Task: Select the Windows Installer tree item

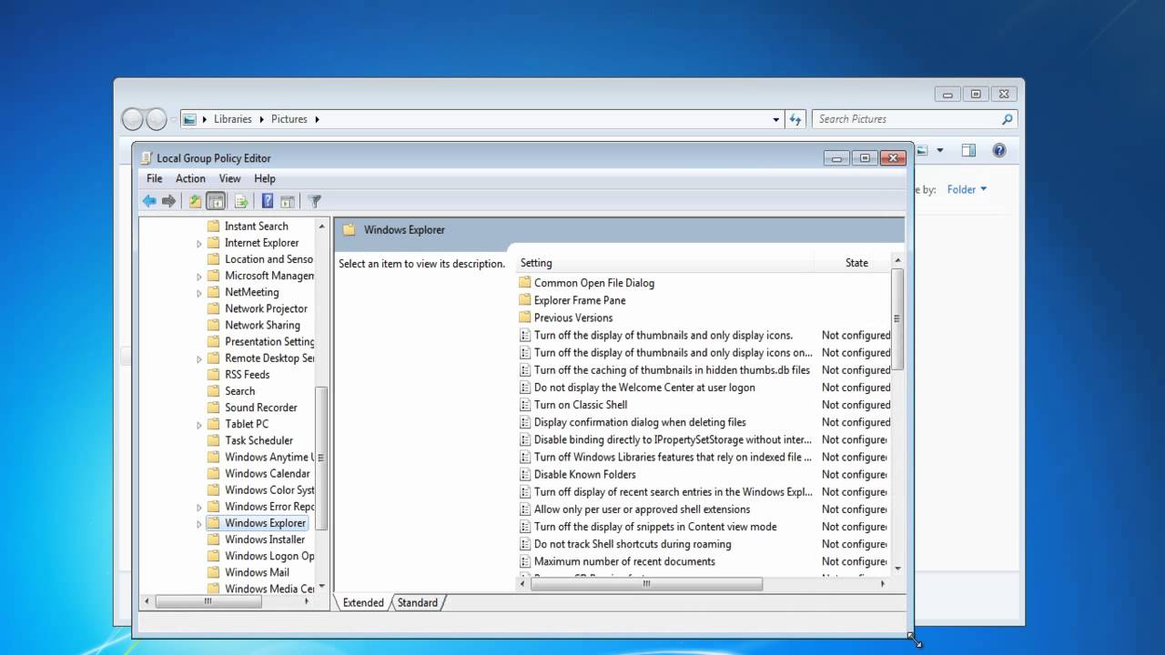Action: pos(265,539)
